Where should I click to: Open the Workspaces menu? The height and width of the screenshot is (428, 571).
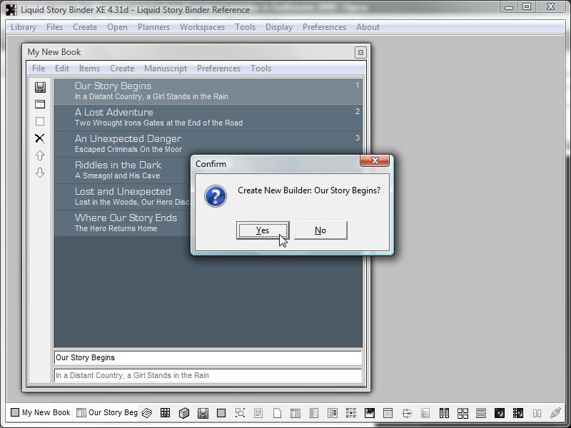[x=202, y=27]
